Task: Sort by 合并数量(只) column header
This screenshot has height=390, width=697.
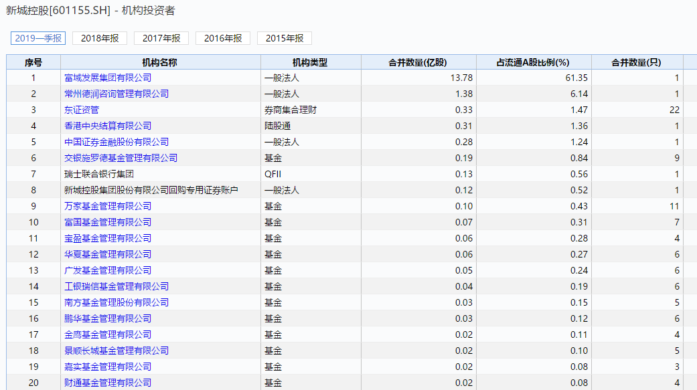Action: click(x=637, y=62)
